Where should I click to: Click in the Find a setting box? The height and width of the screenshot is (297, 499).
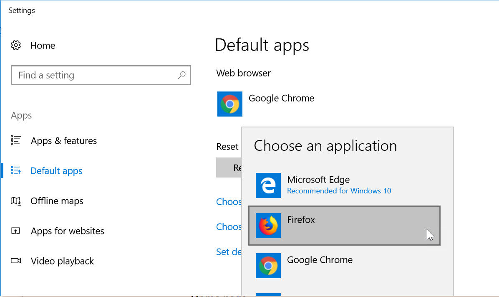click(x=101, y=75)
